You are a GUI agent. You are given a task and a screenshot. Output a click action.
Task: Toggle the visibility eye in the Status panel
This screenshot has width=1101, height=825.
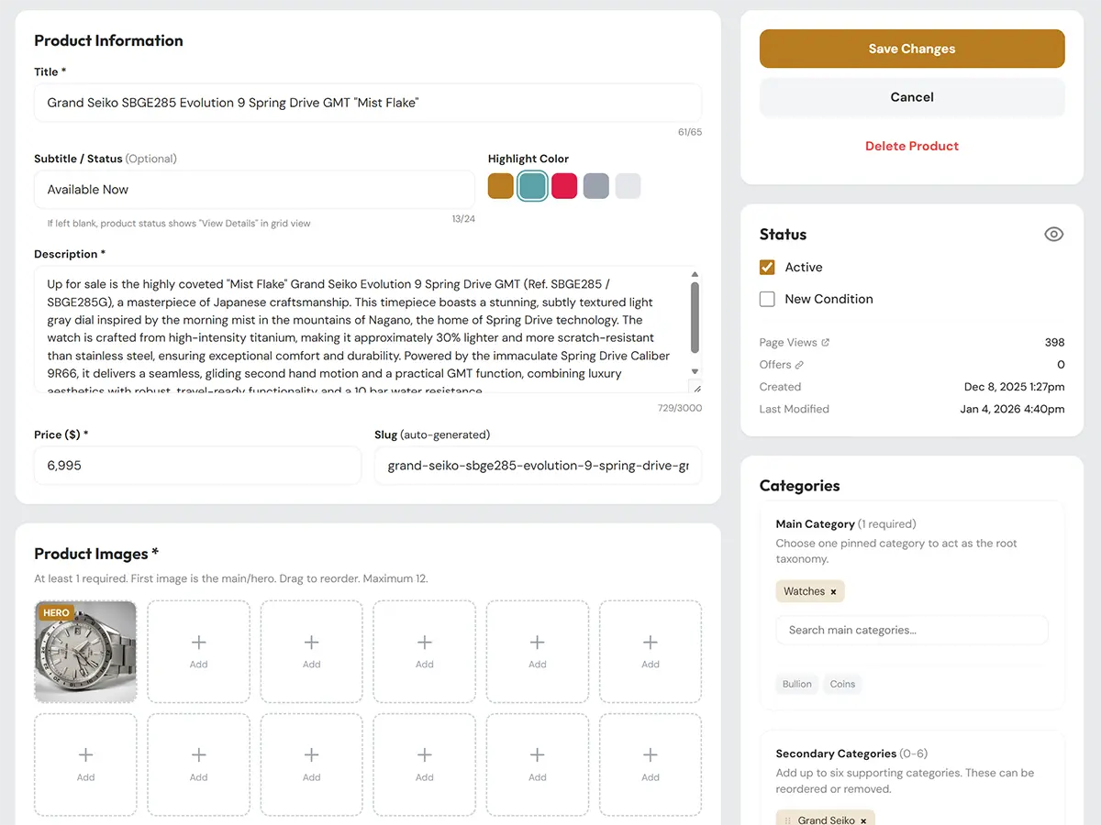click(1053, 234)
